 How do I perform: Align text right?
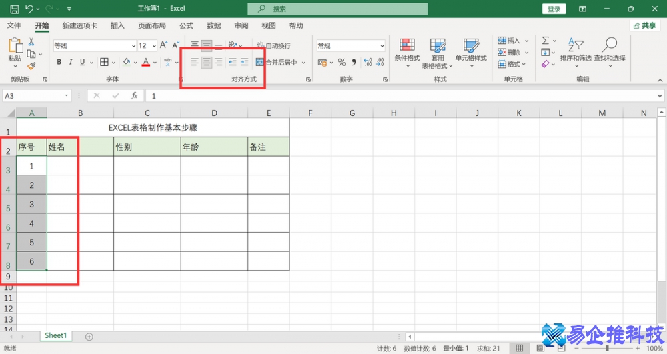click(x=218, y=63)
